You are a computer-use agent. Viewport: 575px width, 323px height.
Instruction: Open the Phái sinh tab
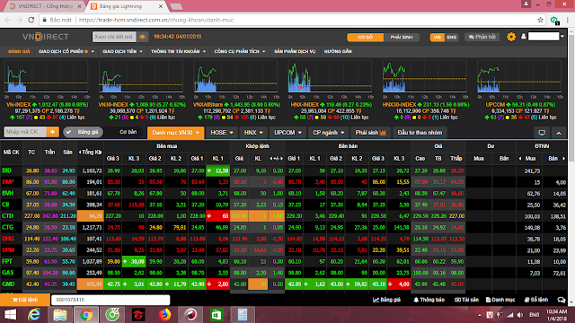click(370, 133)
